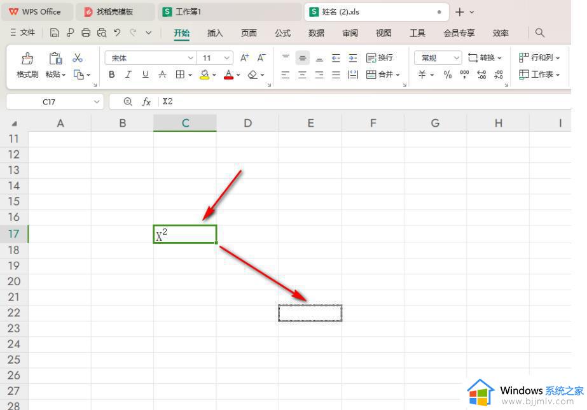This screenshot has width=587, height=410.
Task: Click the increase decimal places icon
Action: point(481,74)
